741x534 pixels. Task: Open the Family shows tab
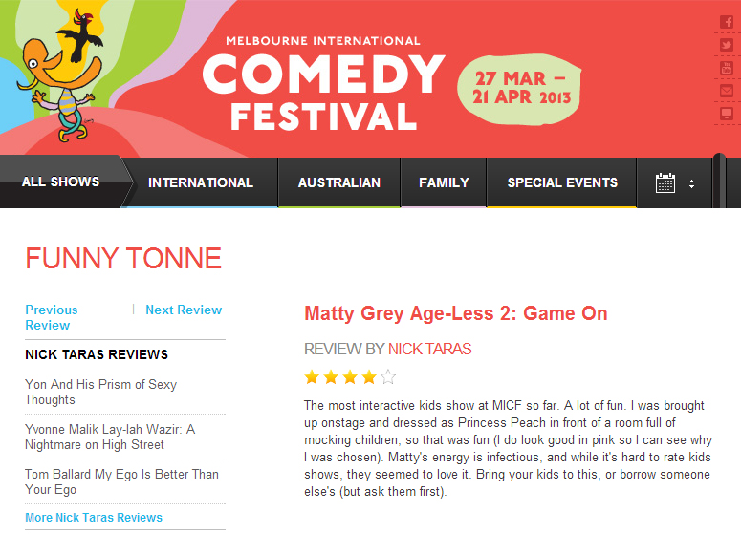(444, 182)
